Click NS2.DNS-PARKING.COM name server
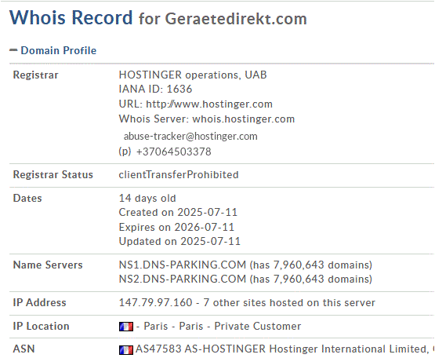 183,279
